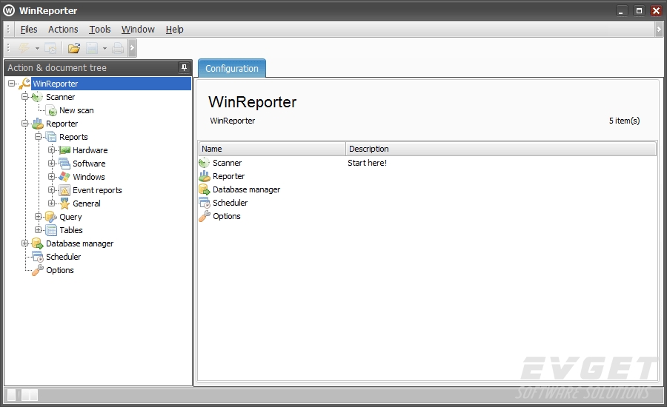Viewport: 667px width, 407px height.
Task: Click the Reporter icon in the tree
Action: click(x=38, y=124)
